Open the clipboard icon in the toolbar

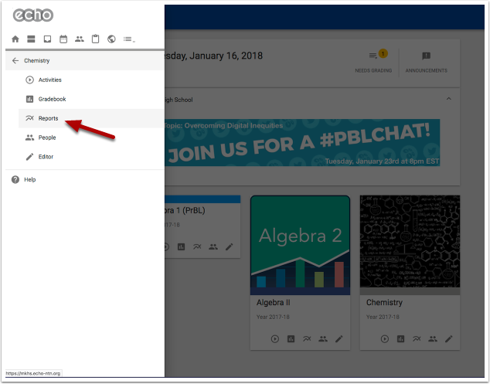(95, 39)
